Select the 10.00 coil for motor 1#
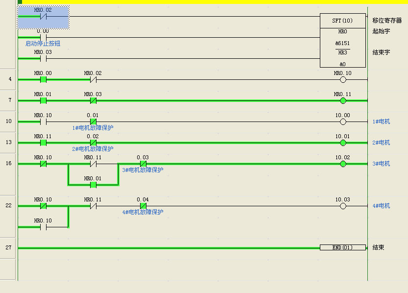The width and height of the screenshot is (408, 293). point(343,122)
